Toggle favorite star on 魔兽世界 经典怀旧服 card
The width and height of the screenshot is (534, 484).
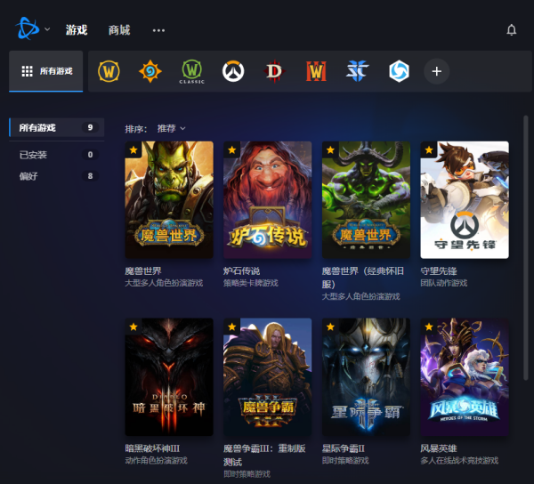pyautogui.click(x=330, y=149)
